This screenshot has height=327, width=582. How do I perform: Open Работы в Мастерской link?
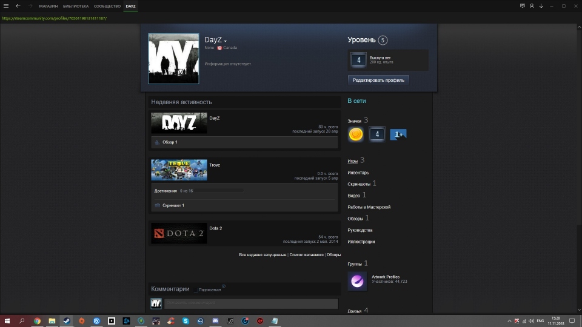pyautogui.click(x=369, y=207)
